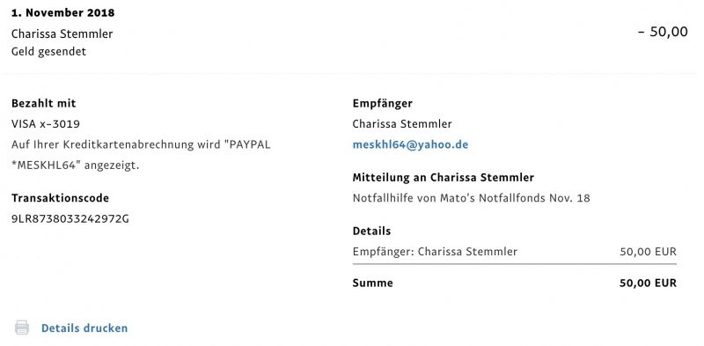
Task: Click the 50,00 EUR detail row amount
Action: coord(648,252)
